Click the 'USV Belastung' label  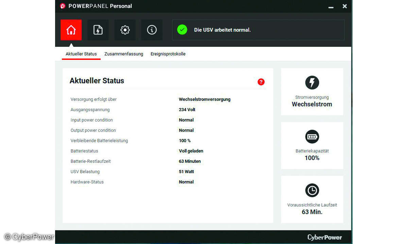pos(85,171)
